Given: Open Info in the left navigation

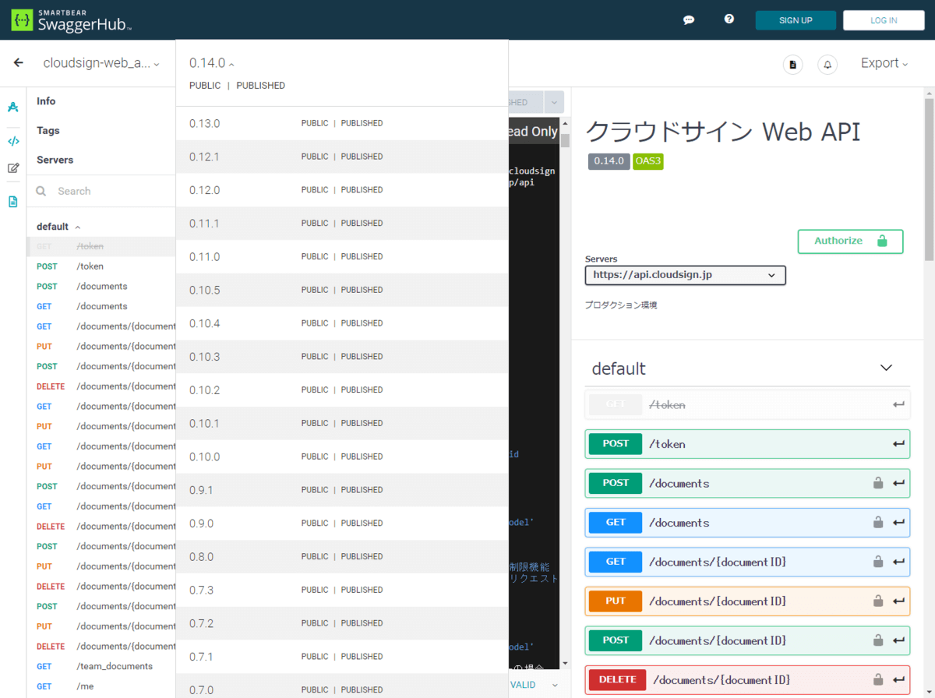Looking at the screenshot, I should (46, 101).
